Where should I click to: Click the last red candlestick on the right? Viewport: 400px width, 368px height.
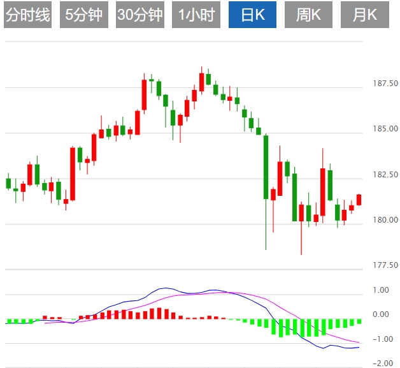[x=359, y=200]
